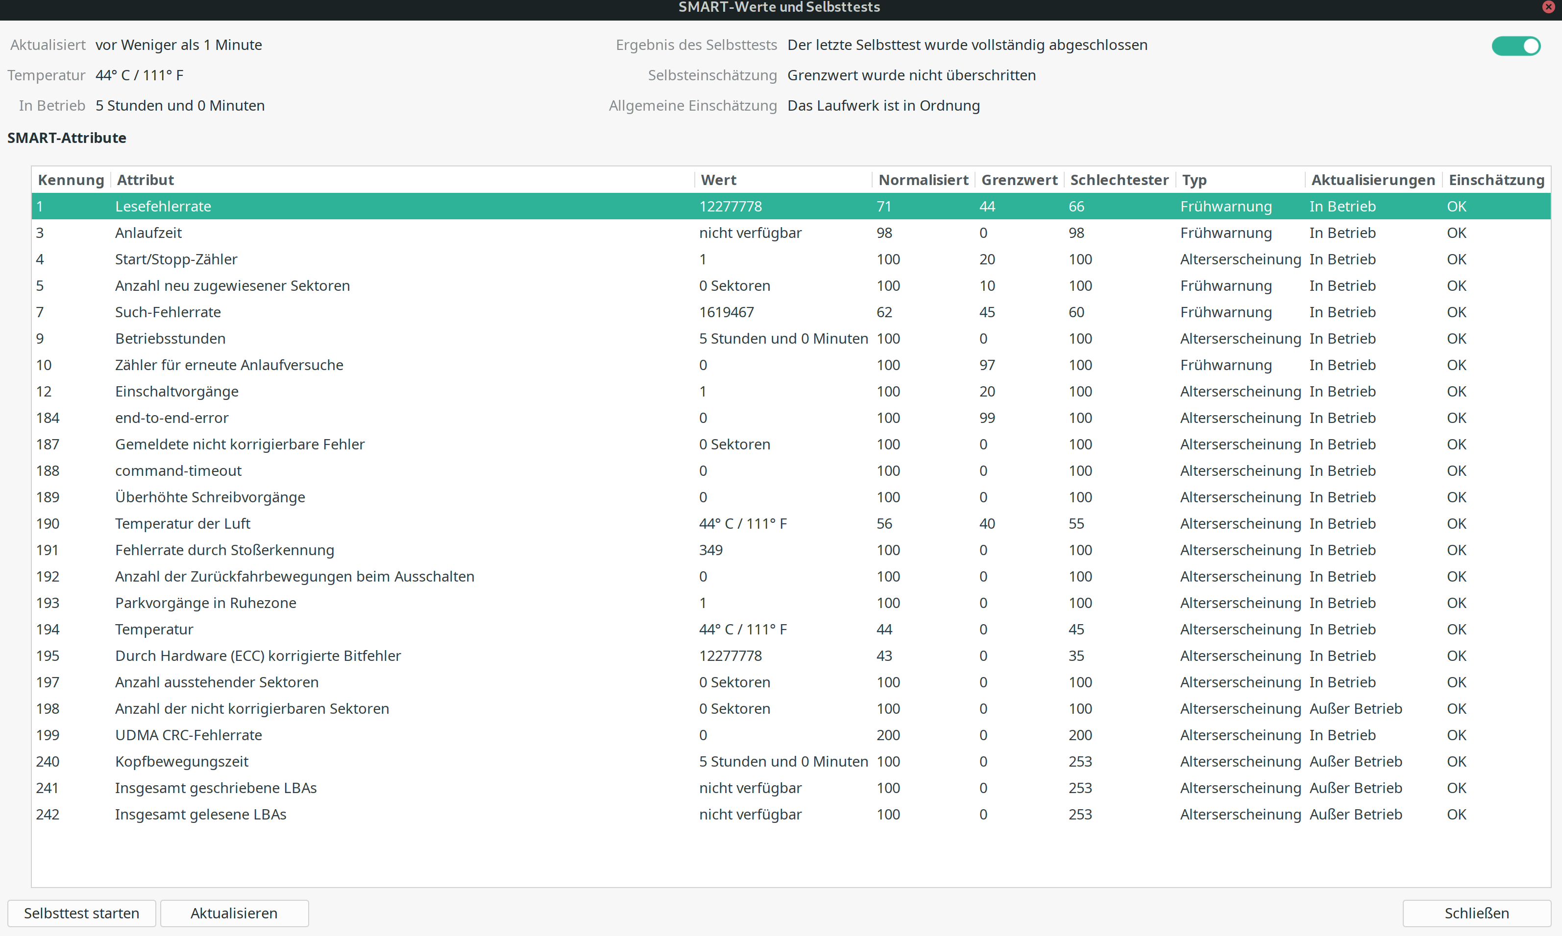Sort by Normalisiert column header

point(923,180)
